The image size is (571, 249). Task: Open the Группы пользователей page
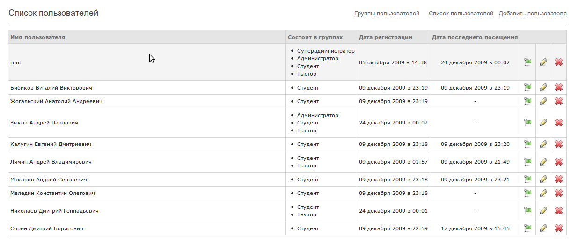pos(387,14)
